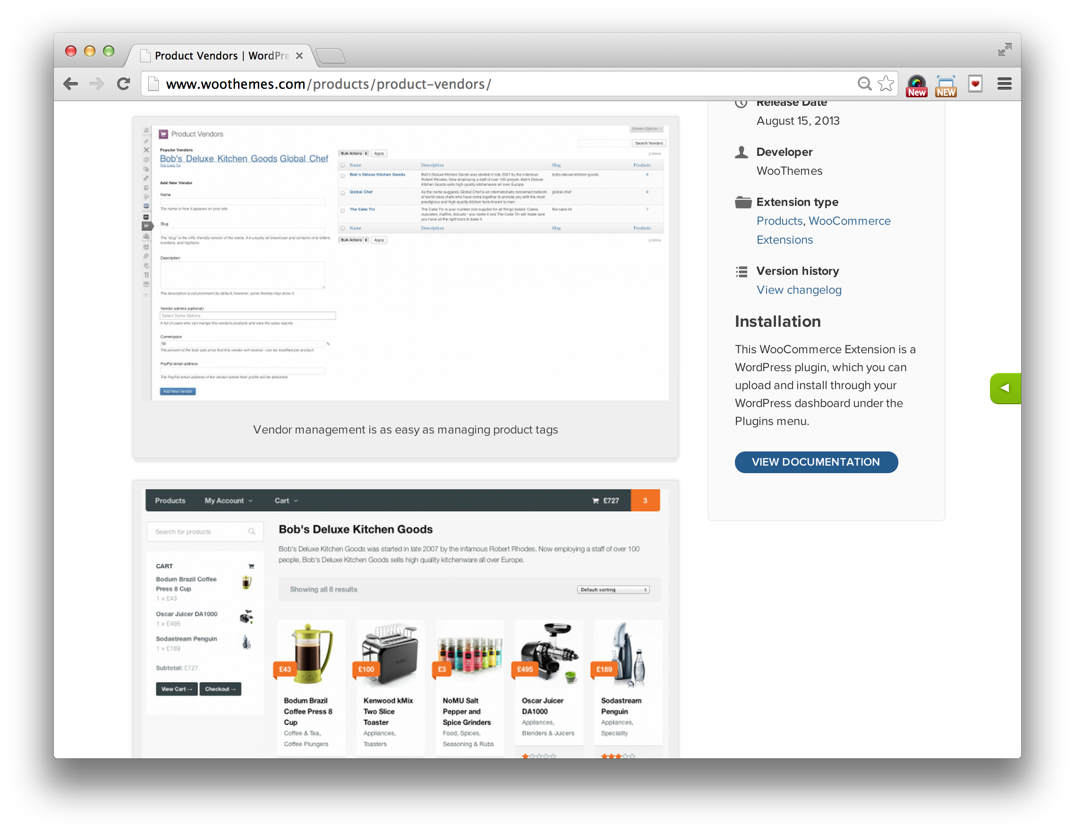Expand the Cart menu dropdown

pyautogui.click(x=287, y=501)
